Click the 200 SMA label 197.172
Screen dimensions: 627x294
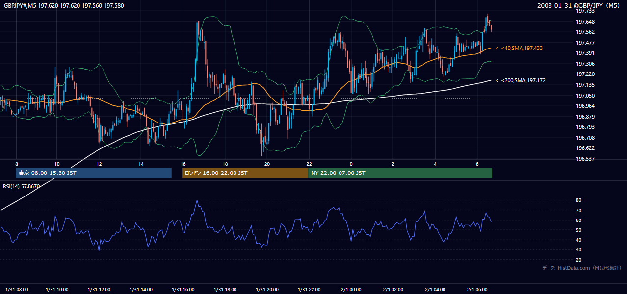521,80
